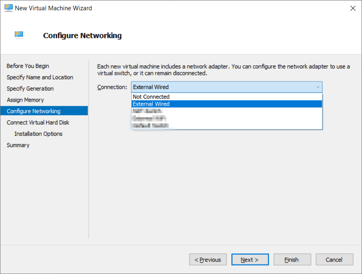Go to Specify Name and Location step

40,77
